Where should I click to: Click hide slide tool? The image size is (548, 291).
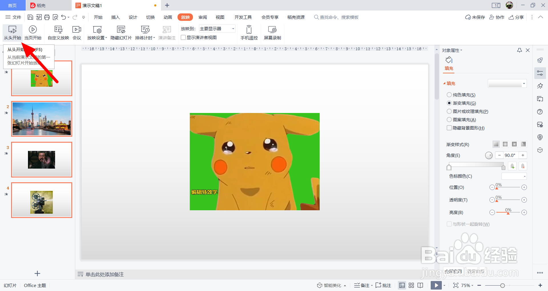click(121, 33)
